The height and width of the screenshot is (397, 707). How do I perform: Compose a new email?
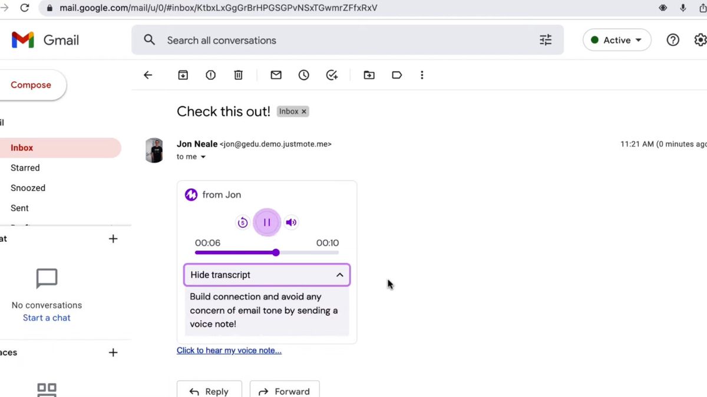click(32, 85)
